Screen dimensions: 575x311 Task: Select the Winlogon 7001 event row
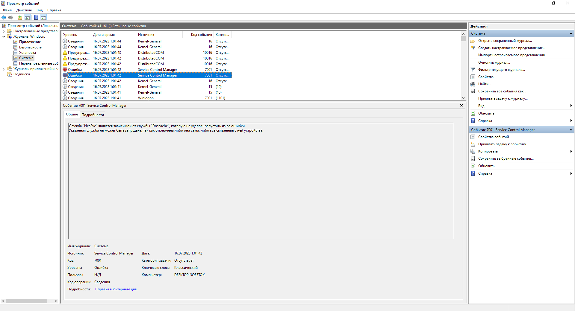[x=147, y=98]
